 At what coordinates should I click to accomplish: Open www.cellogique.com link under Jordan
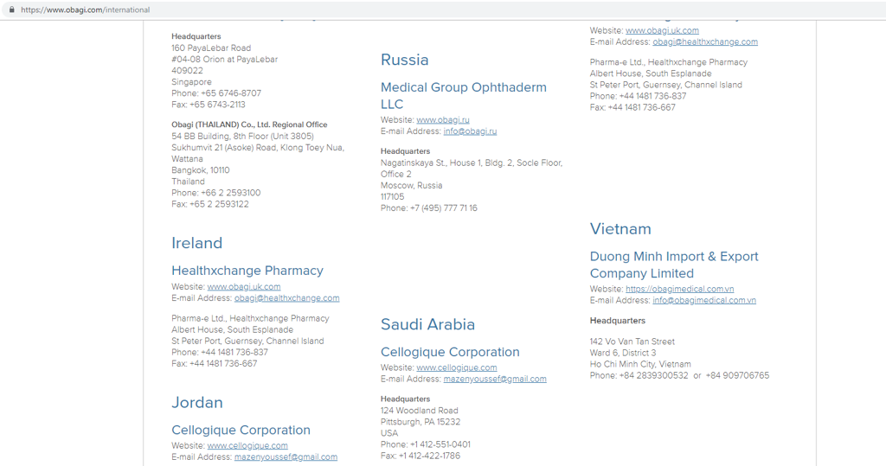[x=247, y=445]
